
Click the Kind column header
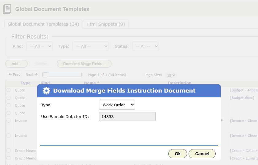[x=45, y=83]
